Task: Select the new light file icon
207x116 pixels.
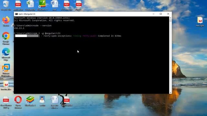Action: click(200, 22)
